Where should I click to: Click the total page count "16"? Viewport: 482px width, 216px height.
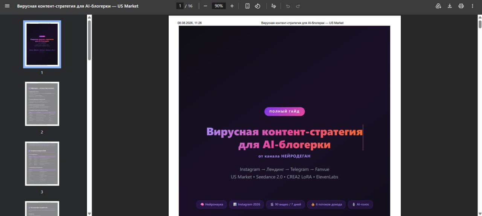[190, 6]
